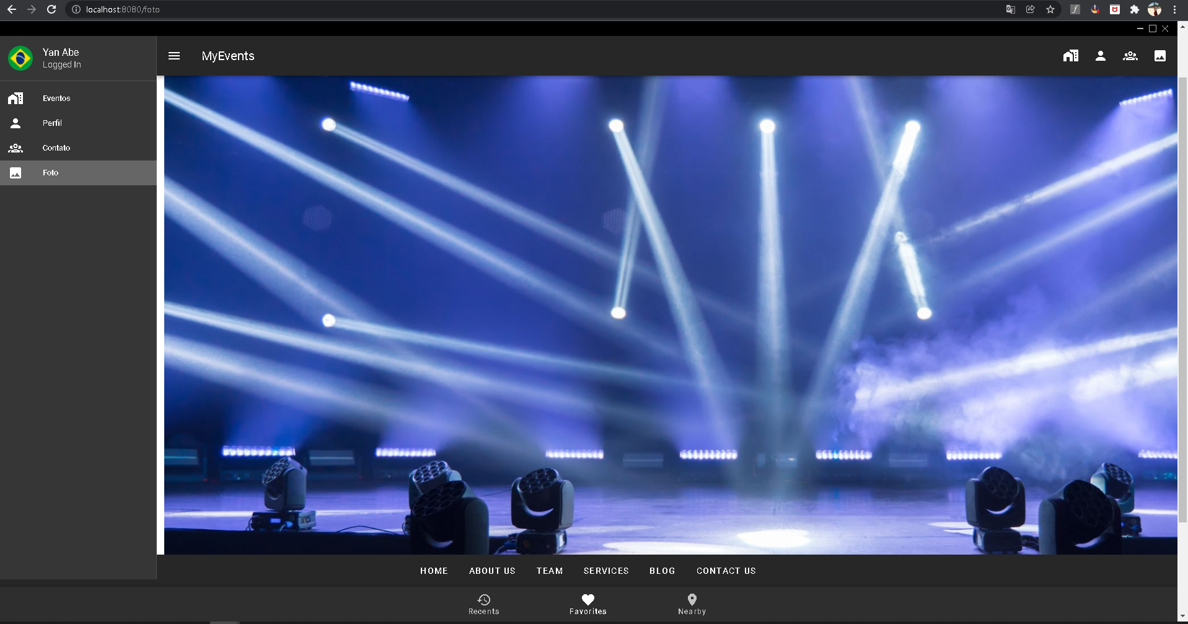Click the browser reload button
This screenshot has height=624, width=1188.
click(x=51, y=9)
